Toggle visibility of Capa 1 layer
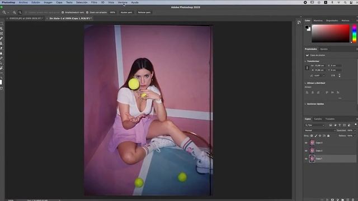The image size is (358, 201). 306,159
